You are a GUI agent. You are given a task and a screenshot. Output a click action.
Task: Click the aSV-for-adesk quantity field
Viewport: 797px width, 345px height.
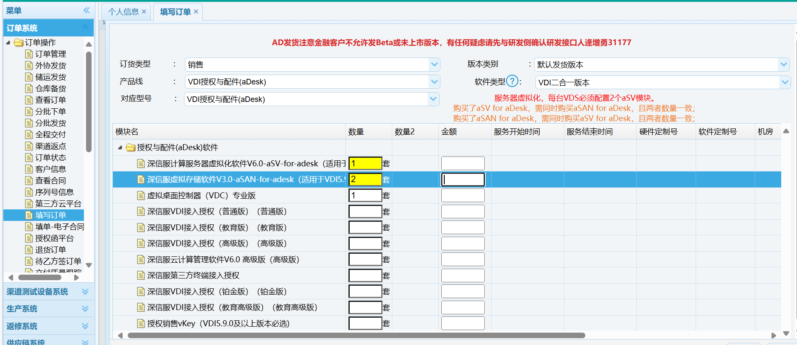pos(365,163)
